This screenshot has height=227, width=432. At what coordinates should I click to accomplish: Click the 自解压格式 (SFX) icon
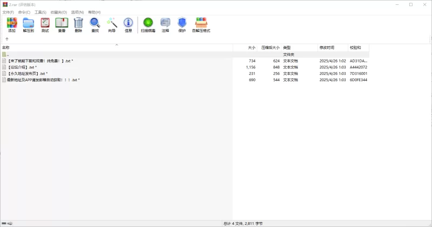tap(201, 24)
